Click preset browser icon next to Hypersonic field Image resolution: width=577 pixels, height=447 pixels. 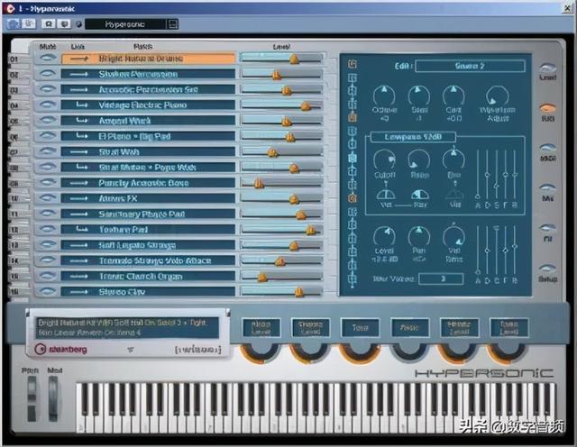(172, 24)
